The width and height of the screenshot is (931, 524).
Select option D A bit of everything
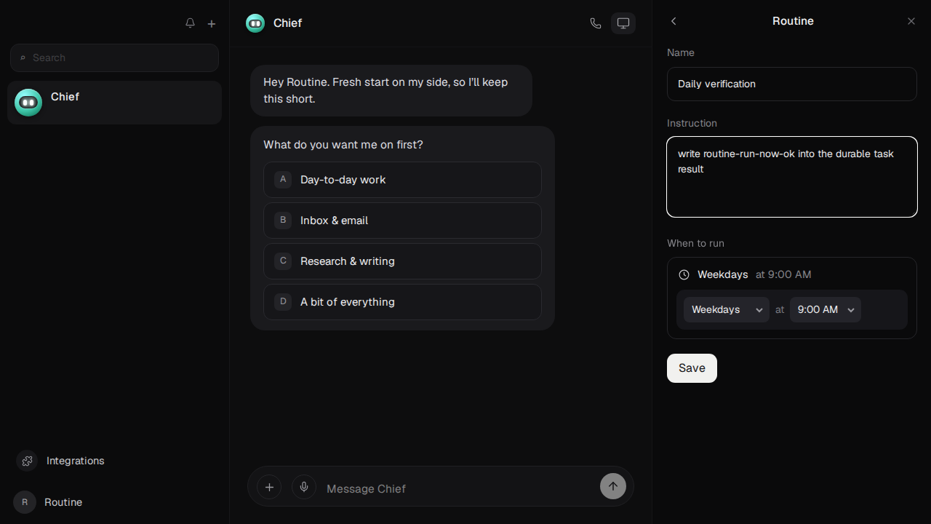click(402, 302)
